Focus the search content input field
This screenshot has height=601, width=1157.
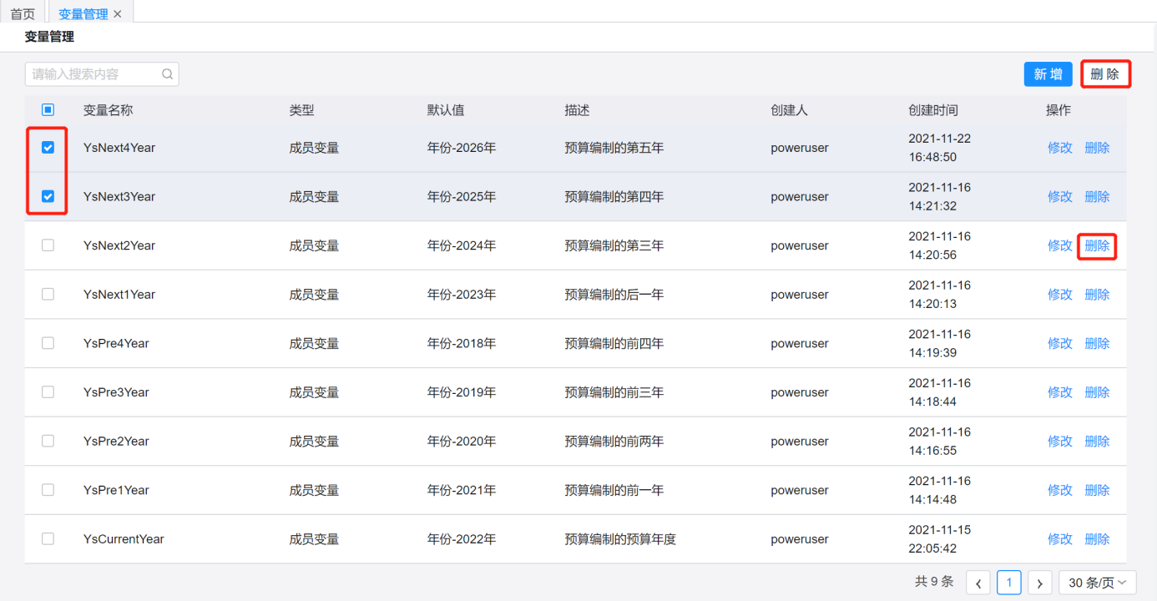point(92,74)
